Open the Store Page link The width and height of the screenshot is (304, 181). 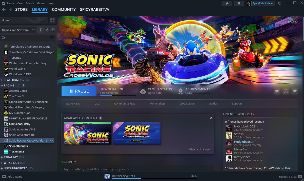click(x=73, y=104)
